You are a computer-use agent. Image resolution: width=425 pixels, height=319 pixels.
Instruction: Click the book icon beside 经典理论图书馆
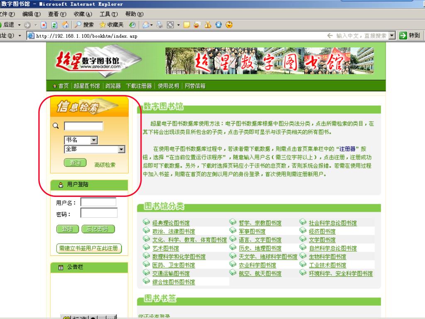coord(147,222)
